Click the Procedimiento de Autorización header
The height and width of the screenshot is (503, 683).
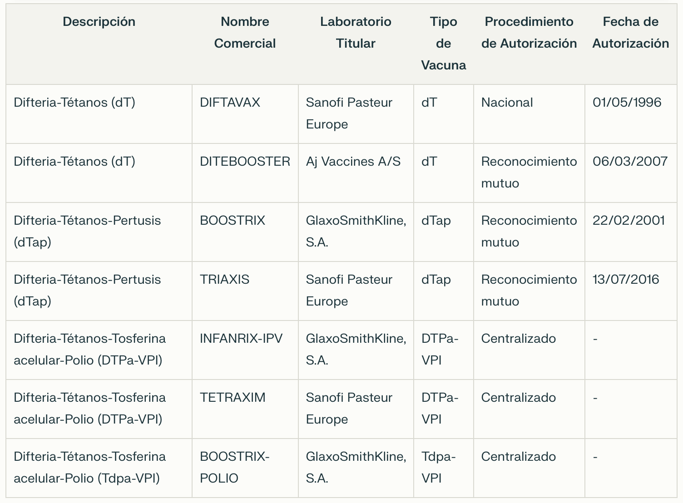529,33
